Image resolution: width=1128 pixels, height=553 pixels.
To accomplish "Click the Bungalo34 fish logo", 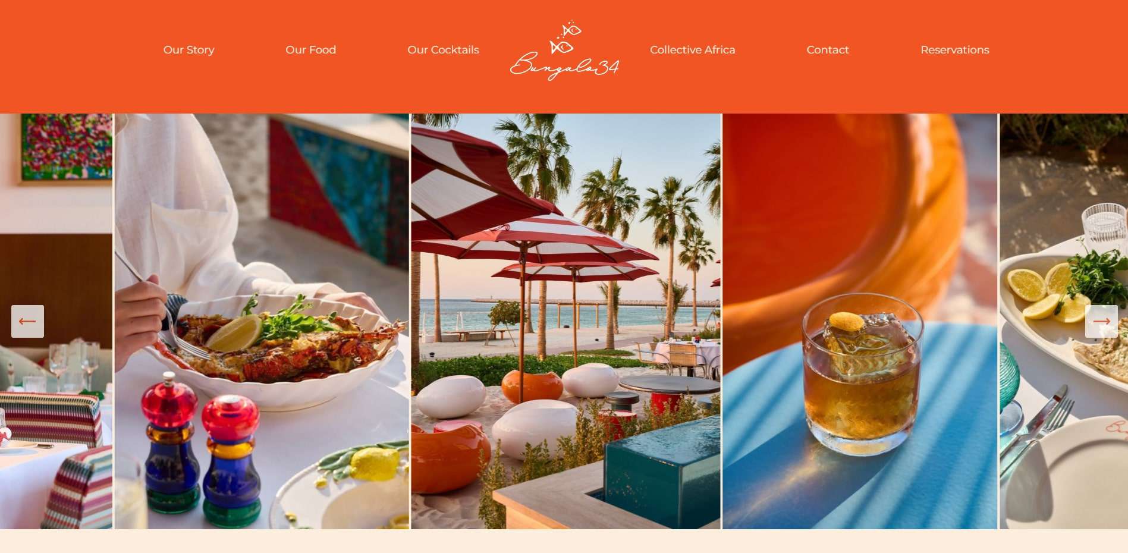I will 564,51.
